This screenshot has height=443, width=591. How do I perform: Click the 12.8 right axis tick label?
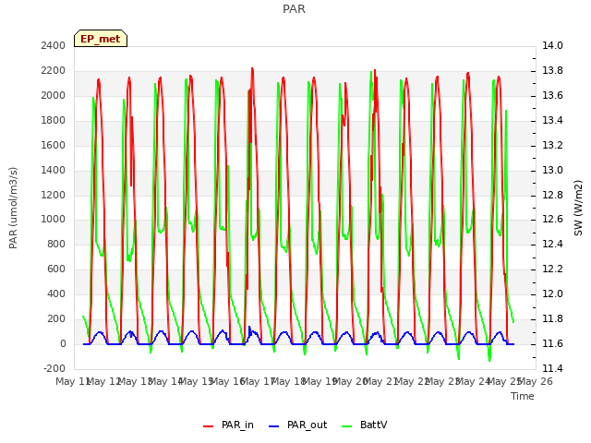552,195
